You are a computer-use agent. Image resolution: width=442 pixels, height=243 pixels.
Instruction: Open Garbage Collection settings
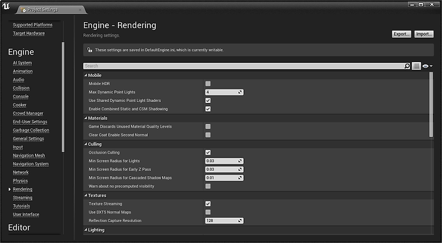31,130
